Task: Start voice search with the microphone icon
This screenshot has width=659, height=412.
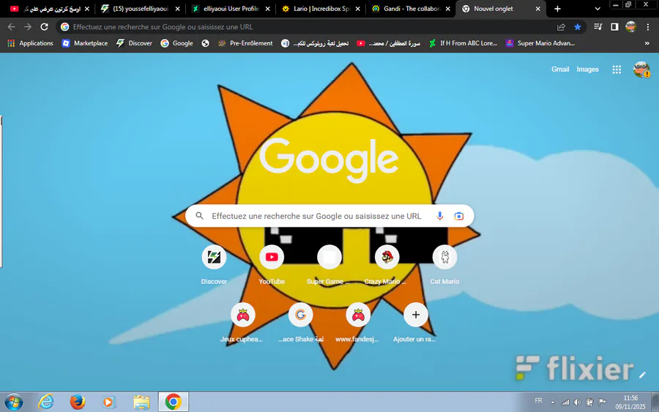Action: [x=439, y=216]
